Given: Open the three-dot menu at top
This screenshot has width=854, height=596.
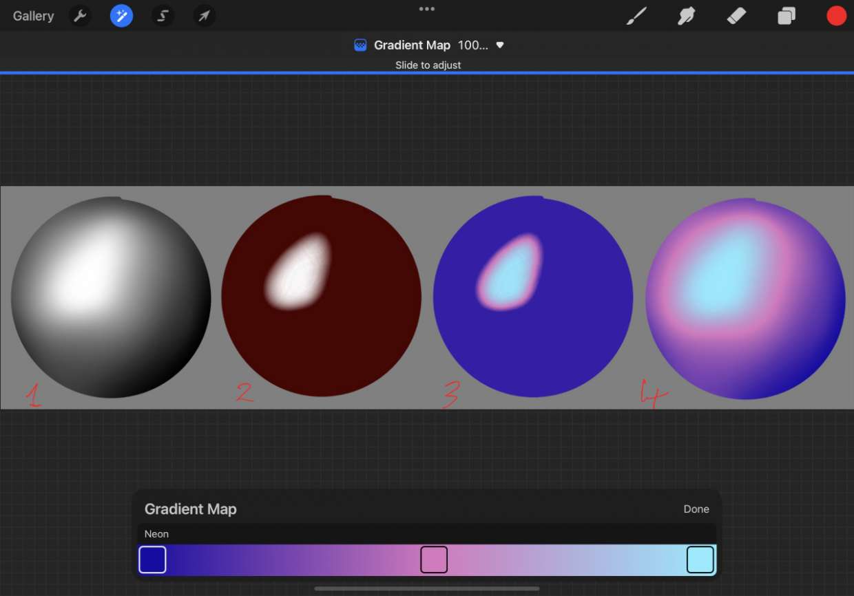Looking at the screenshot, I should [427, 9].
